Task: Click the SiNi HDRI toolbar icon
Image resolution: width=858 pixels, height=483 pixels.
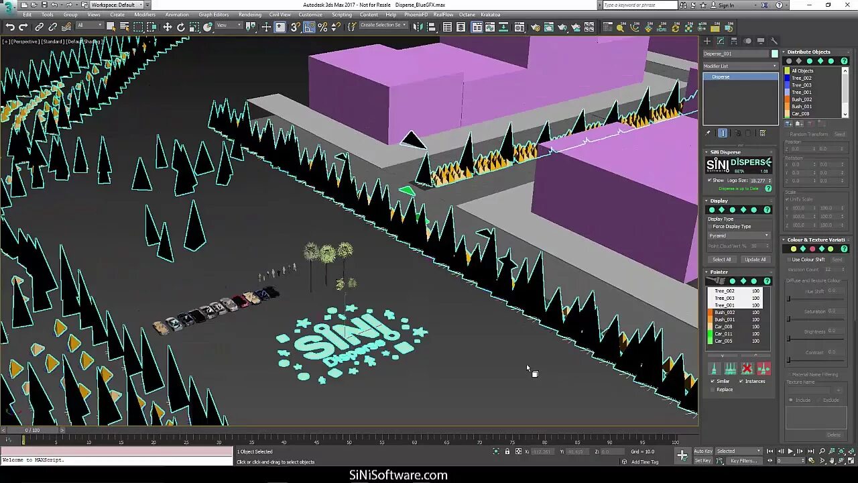Action: click(662, 28)
